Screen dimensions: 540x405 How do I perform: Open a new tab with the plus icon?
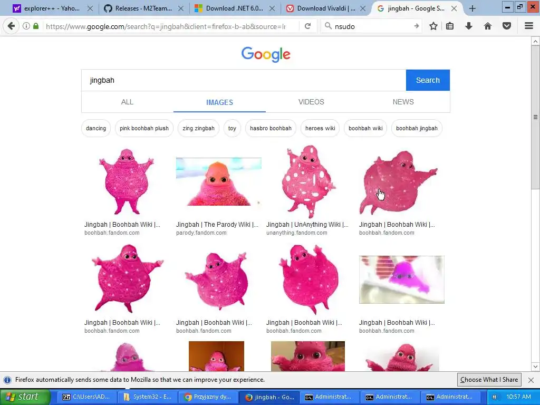pyautogui.click(x=472, y=8)
